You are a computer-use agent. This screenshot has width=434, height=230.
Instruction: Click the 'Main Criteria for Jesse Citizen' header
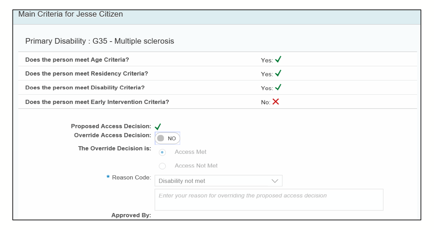click(x=71, y=15)
